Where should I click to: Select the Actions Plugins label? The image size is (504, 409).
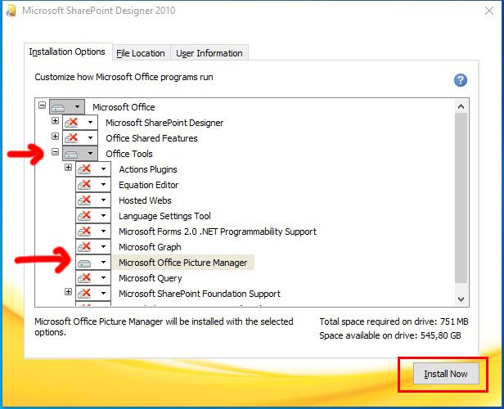tap(148, 169)
